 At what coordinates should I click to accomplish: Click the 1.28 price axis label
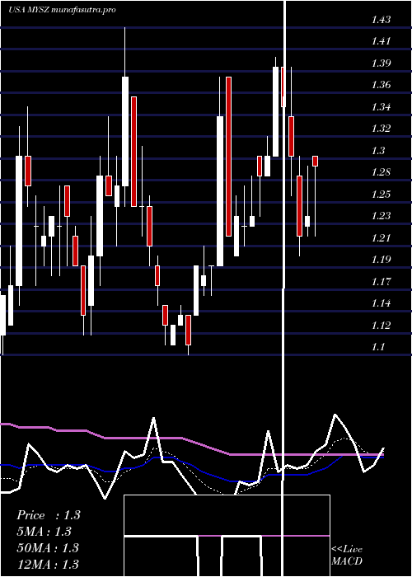pyautogui.click(x=381, y=172)
